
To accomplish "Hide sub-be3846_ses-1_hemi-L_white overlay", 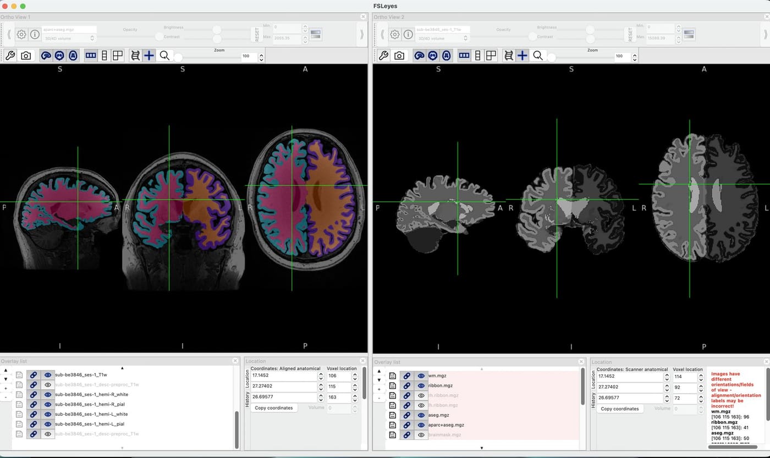I will (x=48, y=414).
